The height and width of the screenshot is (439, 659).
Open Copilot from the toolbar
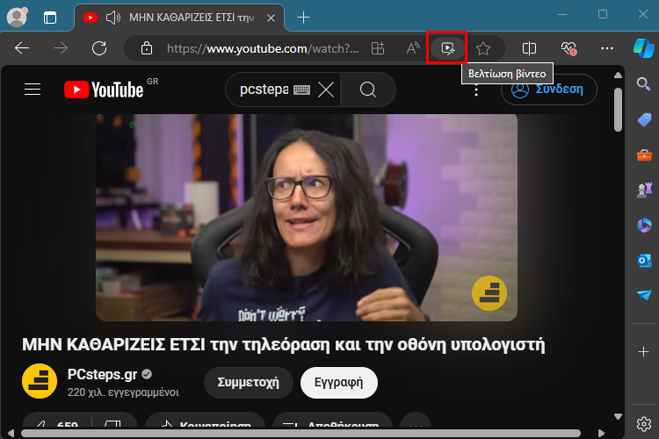pyautogui.click(x=643, y=48)
